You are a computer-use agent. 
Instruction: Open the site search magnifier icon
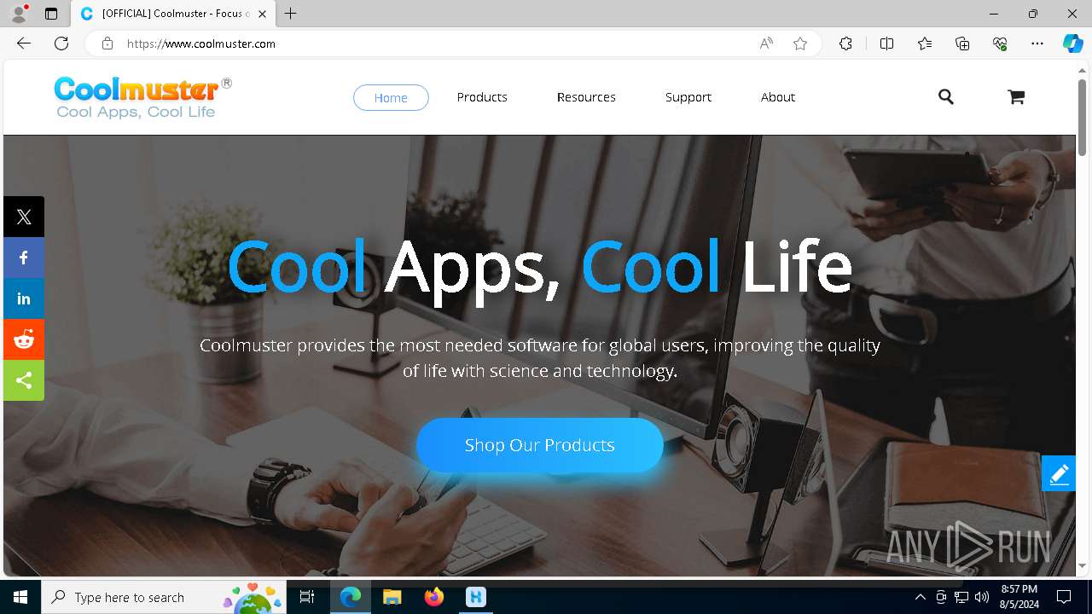(x=945, y=97)
